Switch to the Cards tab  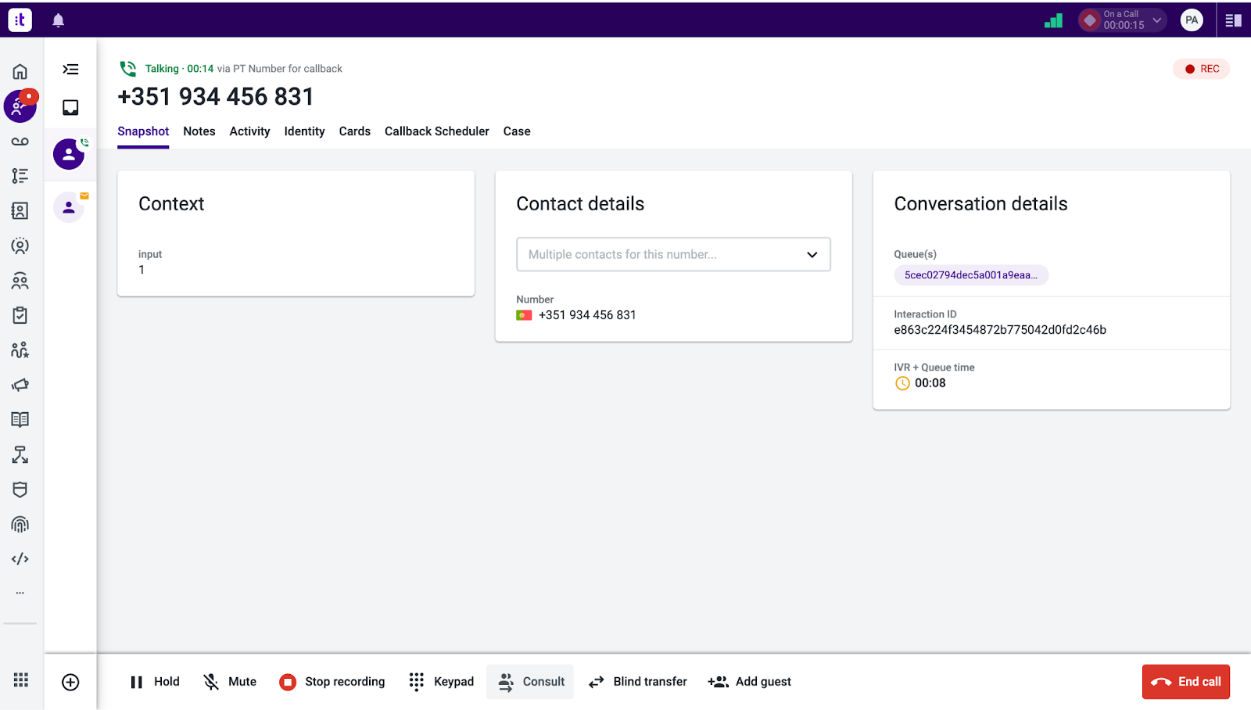click(355, 131)
